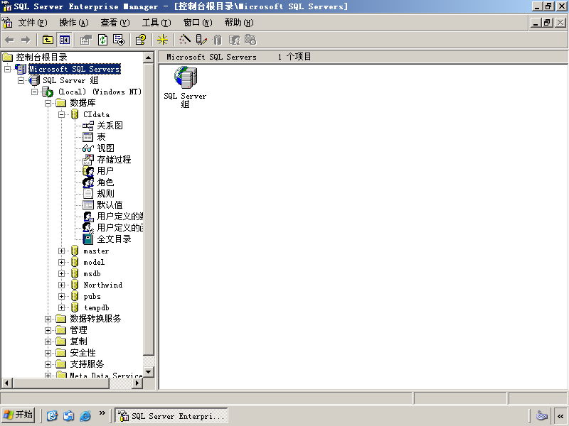Collapse the 数据库 folder
The width and height of the screenshot is (569, 426).
click(x=48, y=103)
